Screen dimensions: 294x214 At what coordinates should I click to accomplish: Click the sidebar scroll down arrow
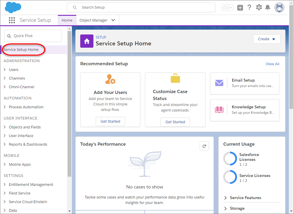(69, 211)
